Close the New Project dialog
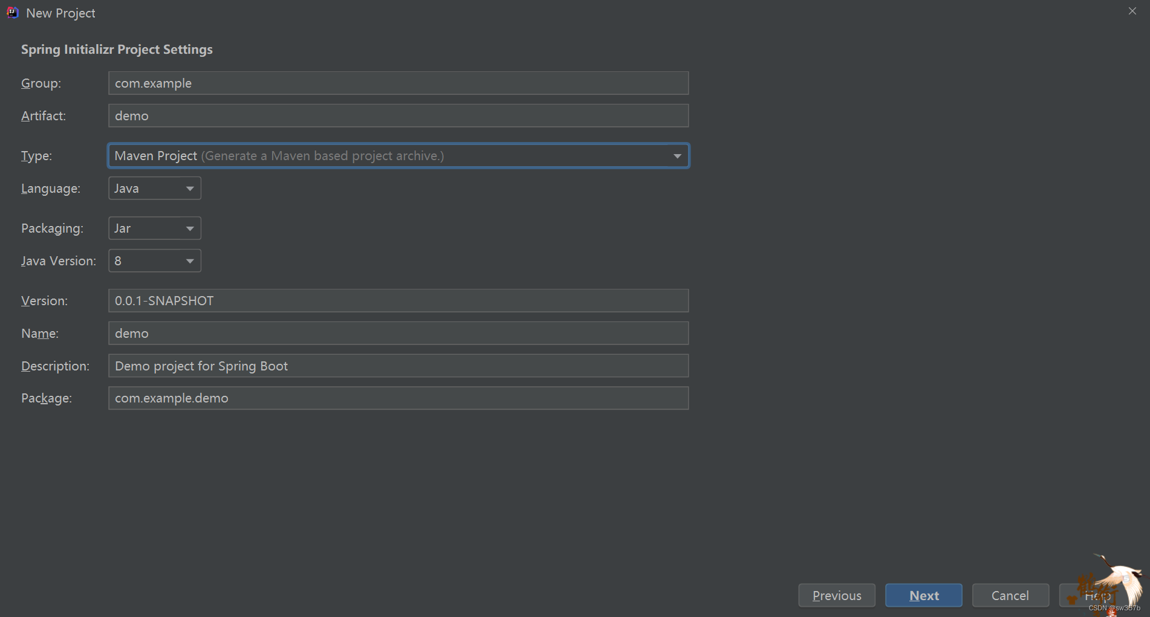This screenshot has width=1150, height=617. point(1131,10)
